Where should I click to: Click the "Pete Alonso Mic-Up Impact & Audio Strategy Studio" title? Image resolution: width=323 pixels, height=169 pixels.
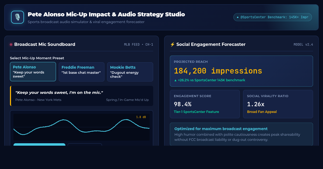point(106,14)
